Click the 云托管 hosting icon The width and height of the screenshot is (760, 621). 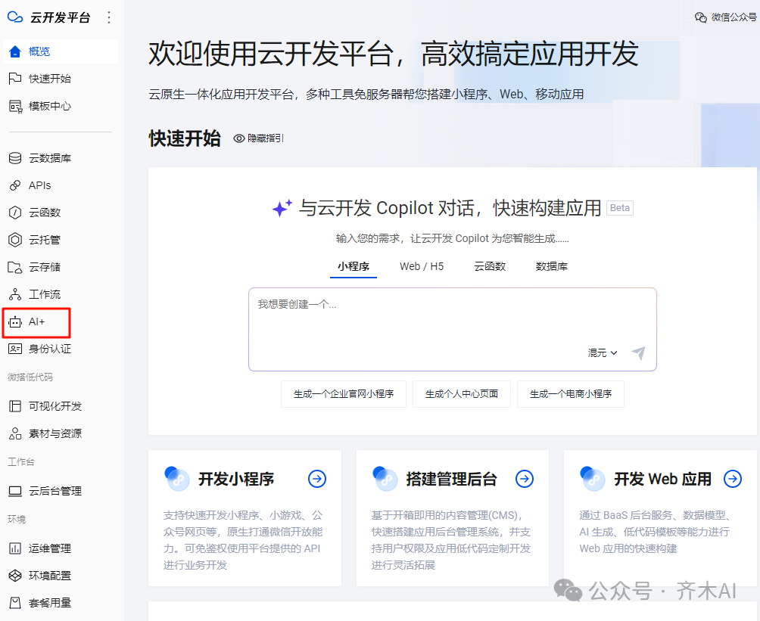15,240
